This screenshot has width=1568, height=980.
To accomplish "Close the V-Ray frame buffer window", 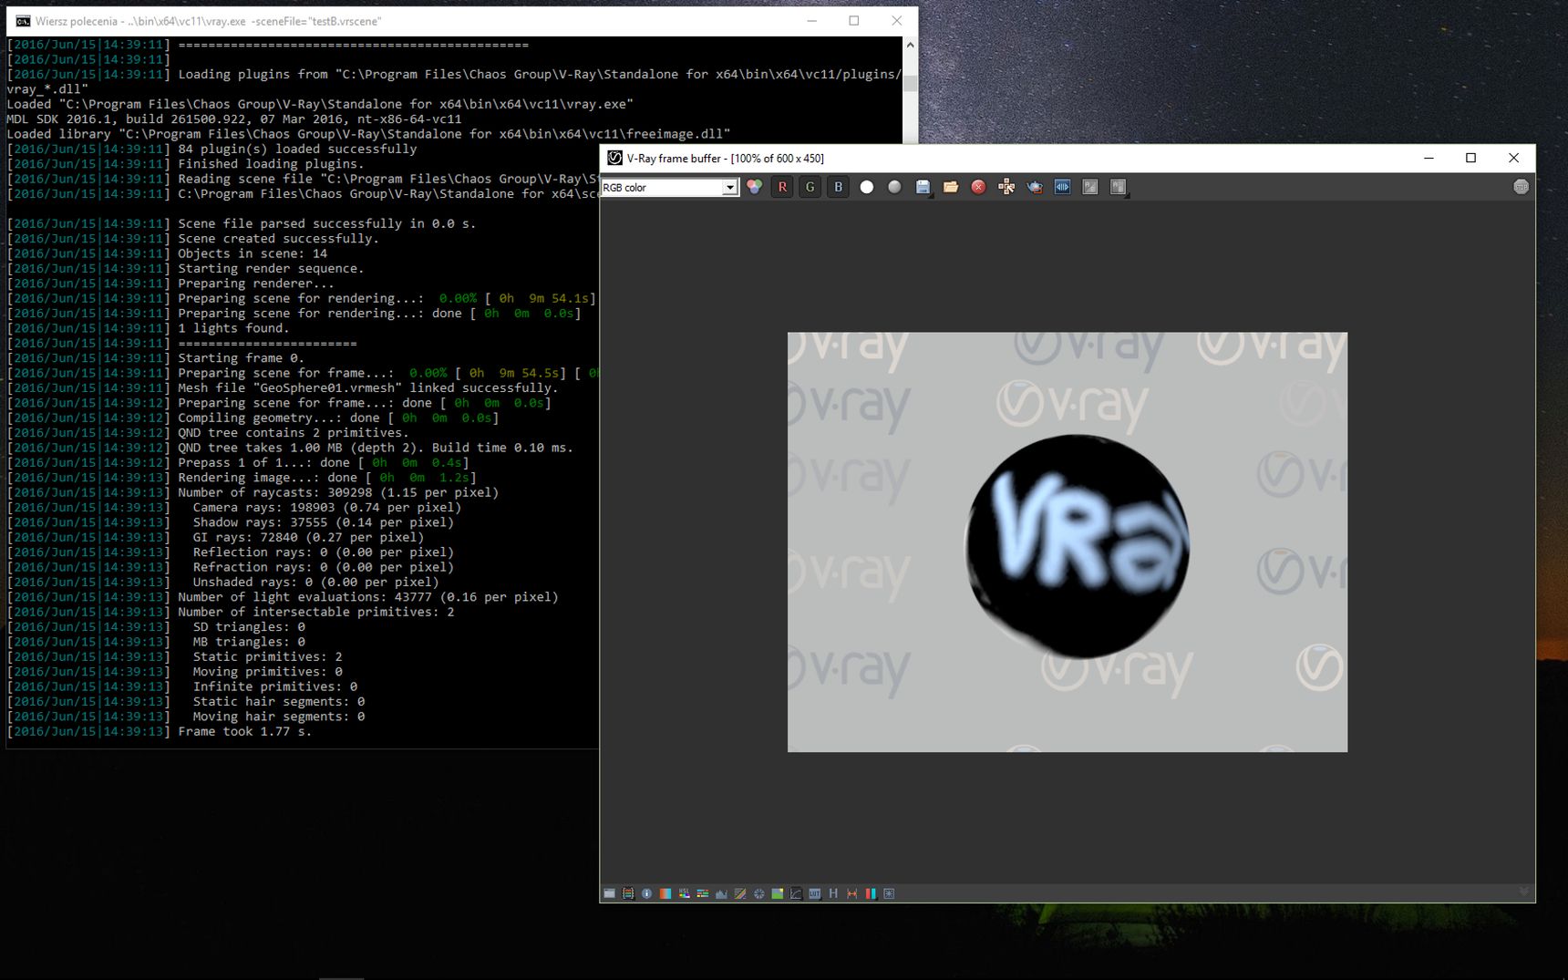I will pyautogui.click(x=1513, y=158).
